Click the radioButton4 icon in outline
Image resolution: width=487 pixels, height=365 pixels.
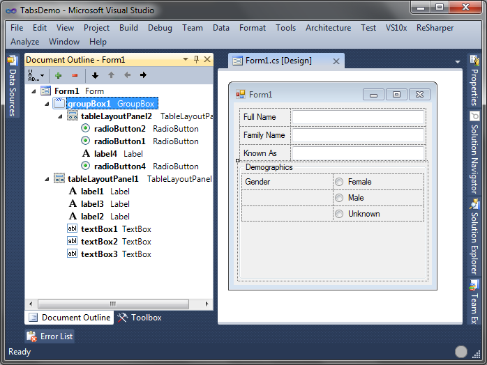coord(85,166)
